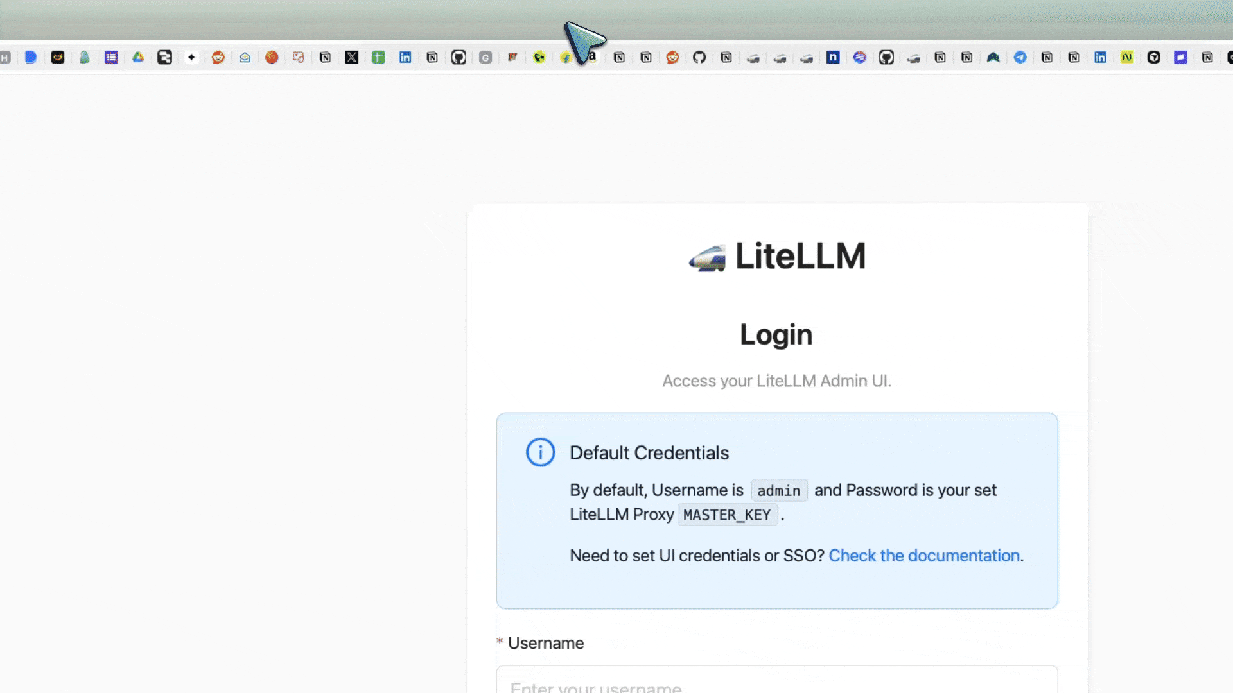Screen dimensions: 1233x693
Task: Click the blue envelope mail bookmark icon
Action: click(245, 58)
